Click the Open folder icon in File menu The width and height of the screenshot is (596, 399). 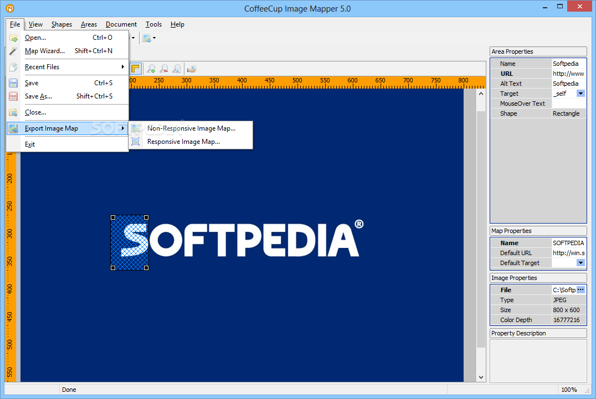(x=13, y=38)
